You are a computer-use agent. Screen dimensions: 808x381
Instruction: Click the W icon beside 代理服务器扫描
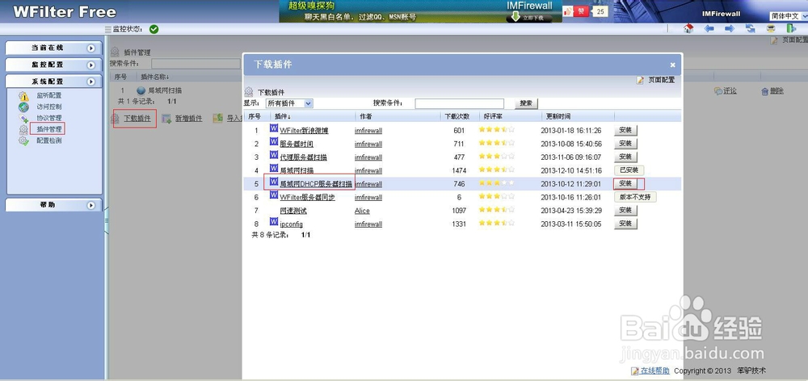click(x=274, y=155)
